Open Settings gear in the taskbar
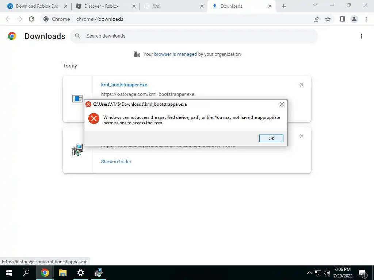Screen dimensions: 374x280 (x=81, y=273)
